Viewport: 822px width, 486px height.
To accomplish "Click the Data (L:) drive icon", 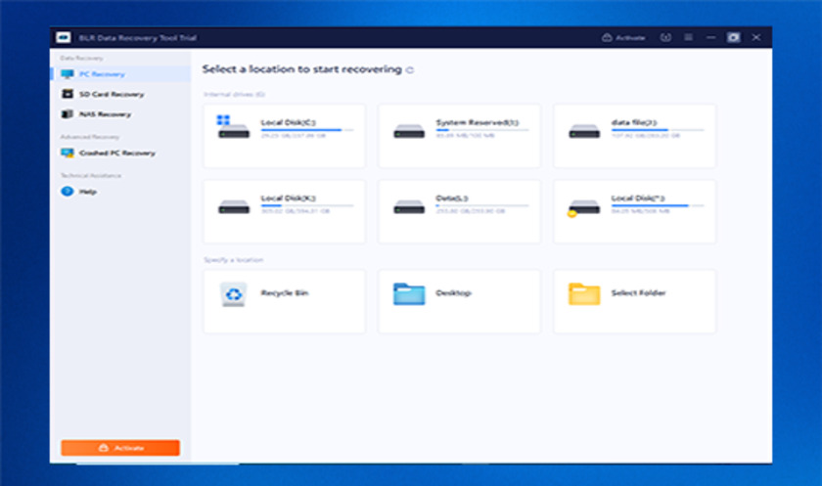I will 409,207.
